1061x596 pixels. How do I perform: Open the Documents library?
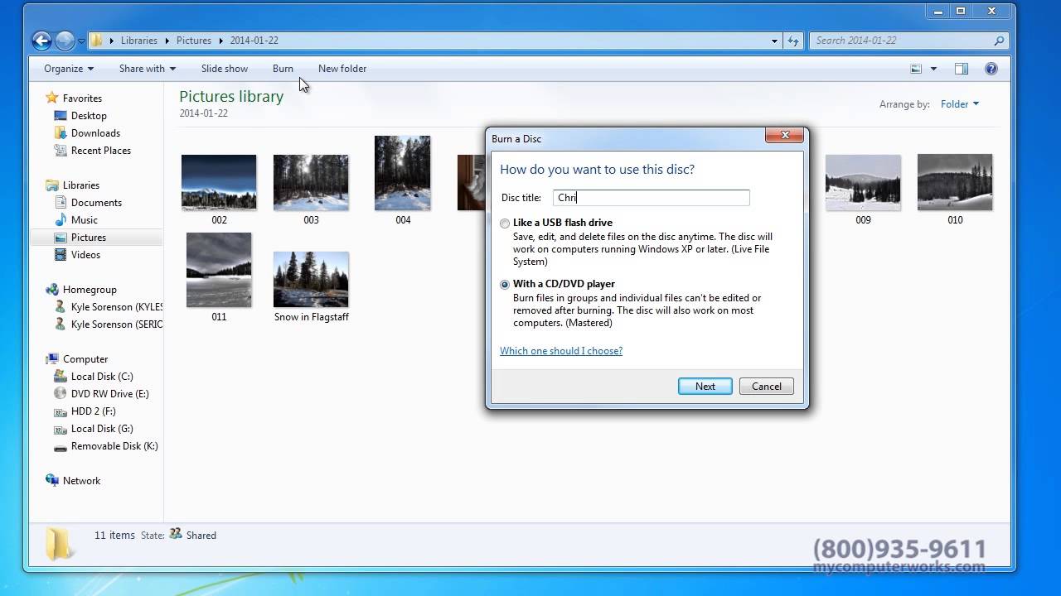[96, 202]
